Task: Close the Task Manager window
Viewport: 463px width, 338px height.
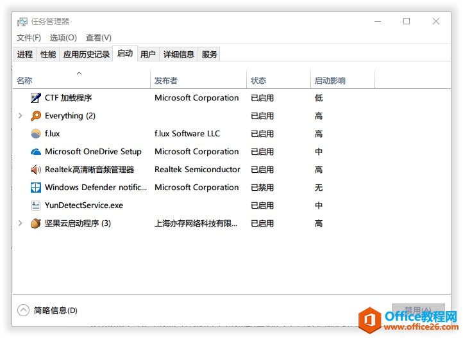Action: pyautogui.click(x=436, y=21)
